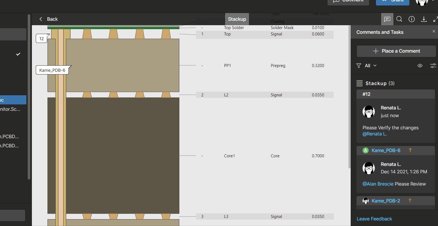
Task: Click the checkmark in left sidebar
Action: pos(18,54)
